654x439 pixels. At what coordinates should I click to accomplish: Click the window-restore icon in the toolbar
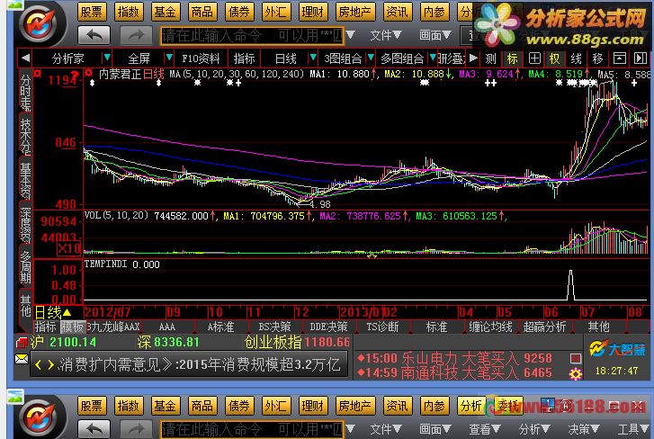click(620, 58)
